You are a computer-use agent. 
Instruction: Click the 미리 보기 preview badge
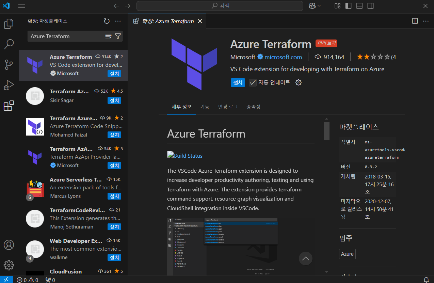[326, 43]
